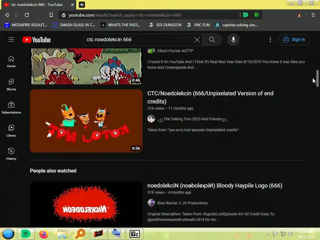320x240 pixels.
Task: Click Talking Tom 2023 channel avatar
Action: tap(151, 119)
